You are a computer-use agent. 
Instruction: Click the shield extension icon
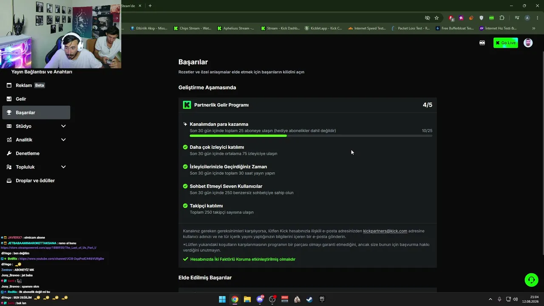point(482,18)
